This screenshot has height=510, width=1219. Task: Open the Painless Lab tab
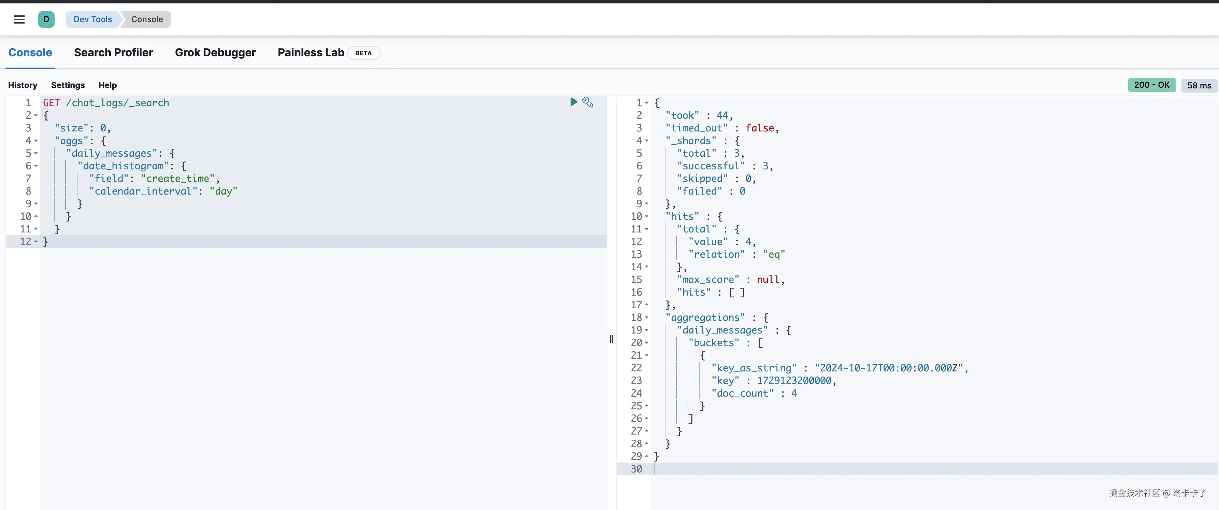pyautogui.click(x=311, y=53)
